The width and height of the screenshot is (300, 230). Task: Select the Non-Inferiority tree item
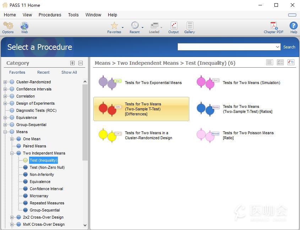click(x=42, y=174)
